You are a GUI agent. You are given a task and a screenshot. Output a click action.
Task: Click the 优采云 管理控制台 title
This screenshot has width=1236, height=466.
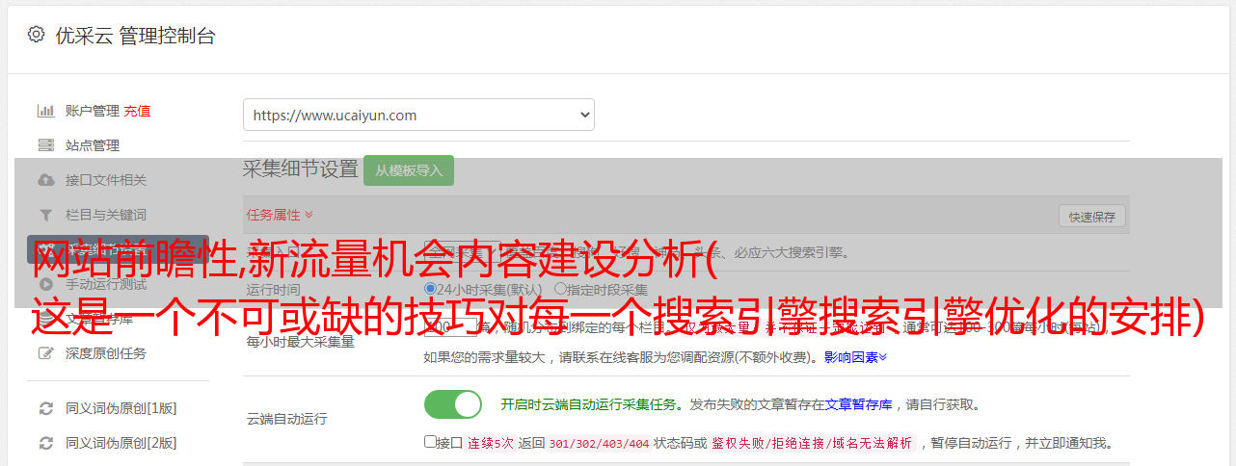point(135,36)
